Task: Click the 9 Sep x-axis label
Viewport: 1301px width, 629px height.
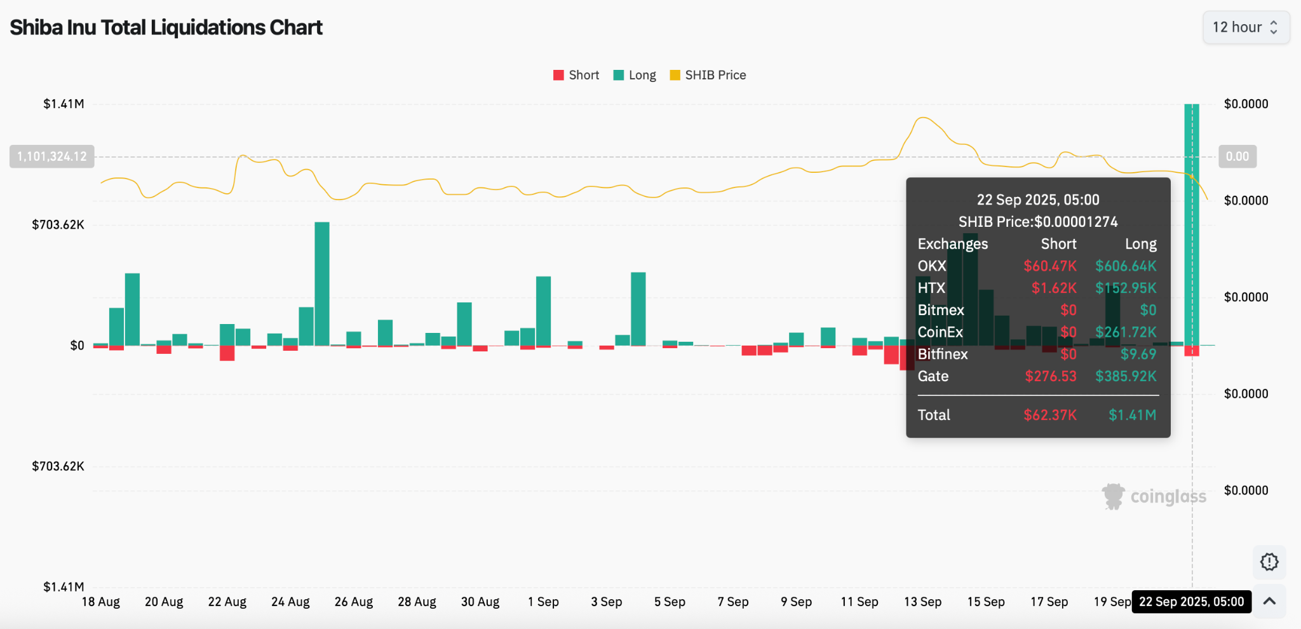Action: click(796, 602)
